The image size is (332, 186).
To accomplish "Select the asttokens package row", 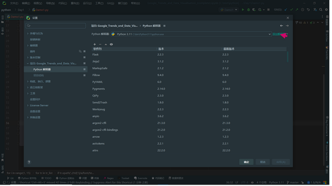I will click(x=189, y=144).
